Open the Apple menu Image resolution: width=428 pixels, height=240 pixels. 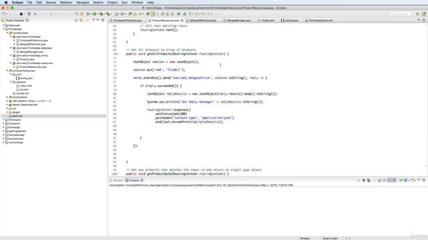click(x=6, y=2)
